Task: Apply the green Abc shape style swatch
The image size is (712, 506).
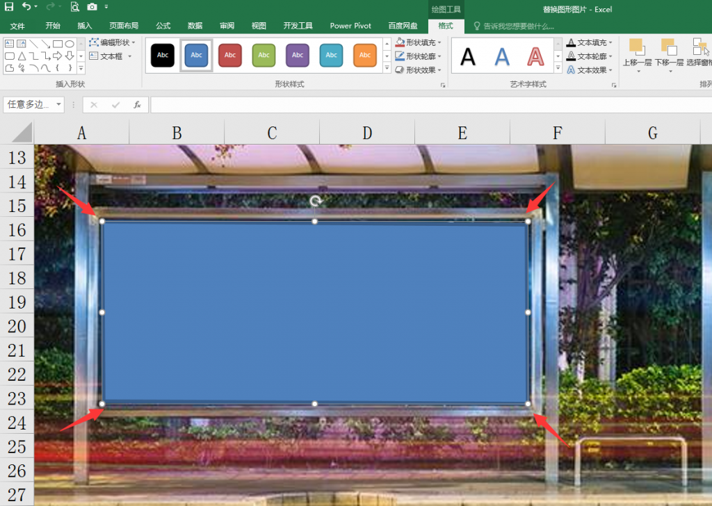Action: click(264, 55)
